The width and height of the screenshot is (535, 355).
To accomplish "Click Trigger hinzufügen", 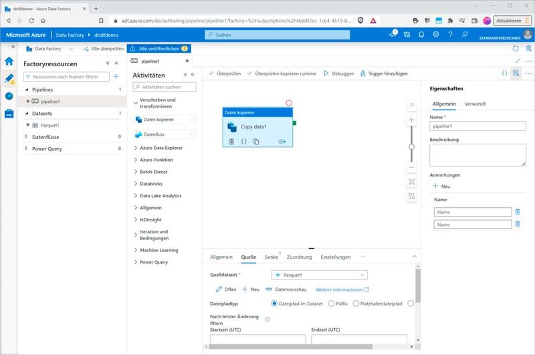I will click(x=384, y=74).
